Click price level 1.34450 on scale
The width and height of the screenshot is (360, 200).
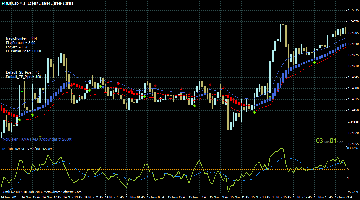tap(353, 110)
